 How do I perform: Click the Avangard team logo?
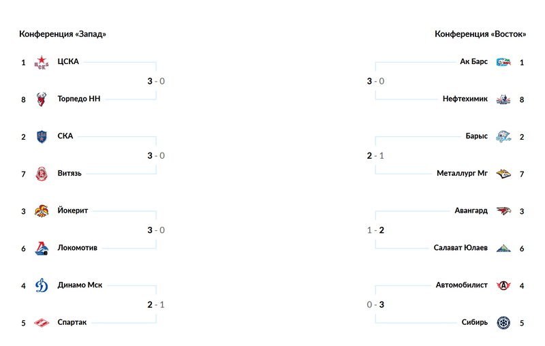pos(503,211)
